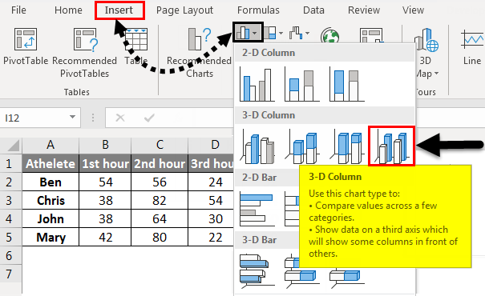Screen dimensions: 485x296
Task: Select the cell containing Chris
Action: click(x=51, y=200)
